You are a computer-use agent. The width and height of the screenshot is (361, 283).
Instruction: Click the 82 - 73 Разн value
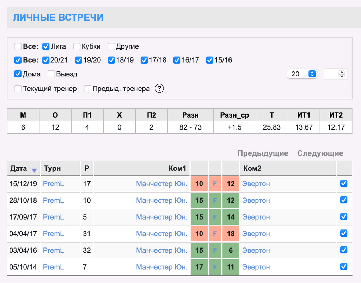[x=191, y=127]
